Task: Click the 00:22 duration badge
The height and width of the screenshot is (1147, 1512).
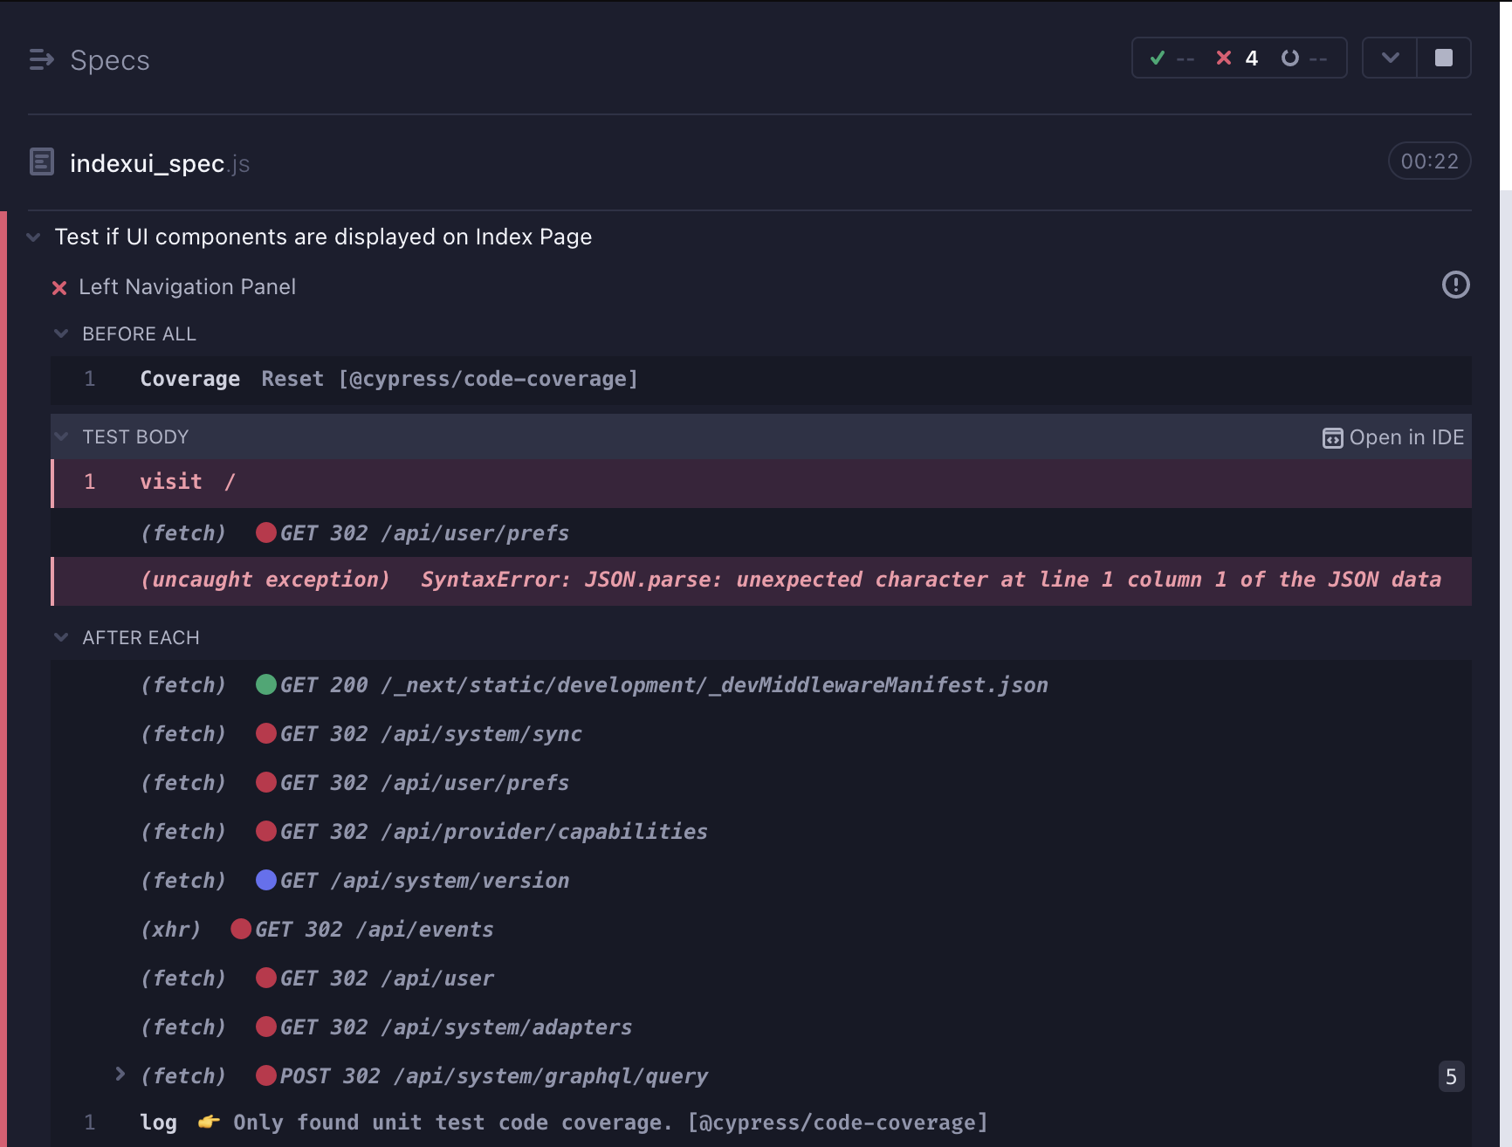Action: [1429, 161]
